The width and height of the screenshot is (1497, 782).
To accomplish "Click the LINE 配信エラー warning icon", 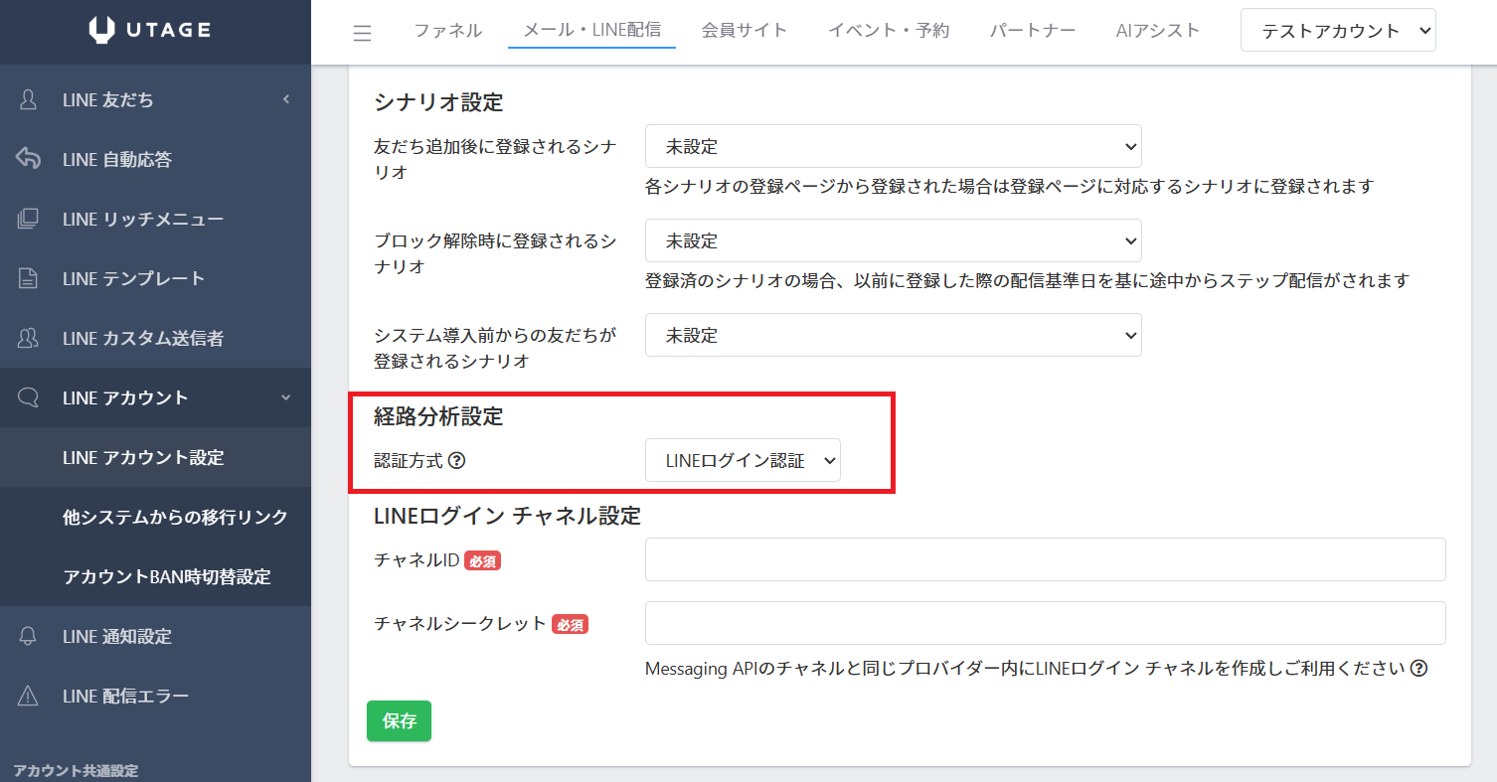I will click(x=29, y=696).
